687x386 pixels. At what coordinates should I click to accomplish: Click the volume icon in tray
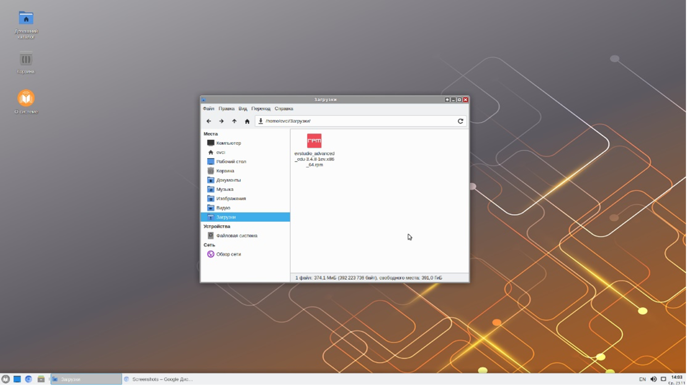[x=653, y=379]
